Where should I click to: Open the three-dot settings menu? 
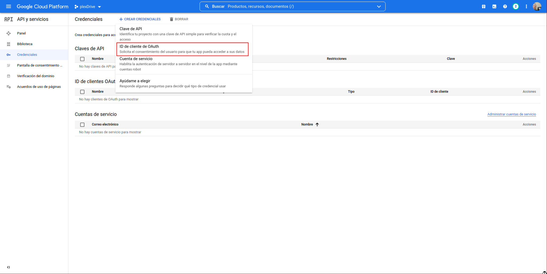click(526, 6)
